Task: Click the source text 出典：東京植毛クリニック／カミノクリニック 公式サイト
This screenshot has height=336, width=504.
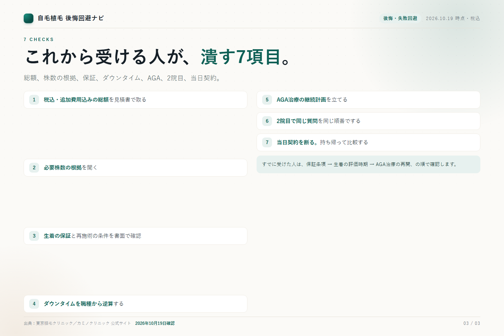Action: (x=77, y=324)
